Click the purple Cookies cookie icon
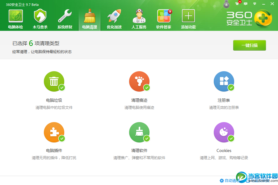Image resolution: width=278 pixels, height=185 pixels. click(x=224, y=132)
